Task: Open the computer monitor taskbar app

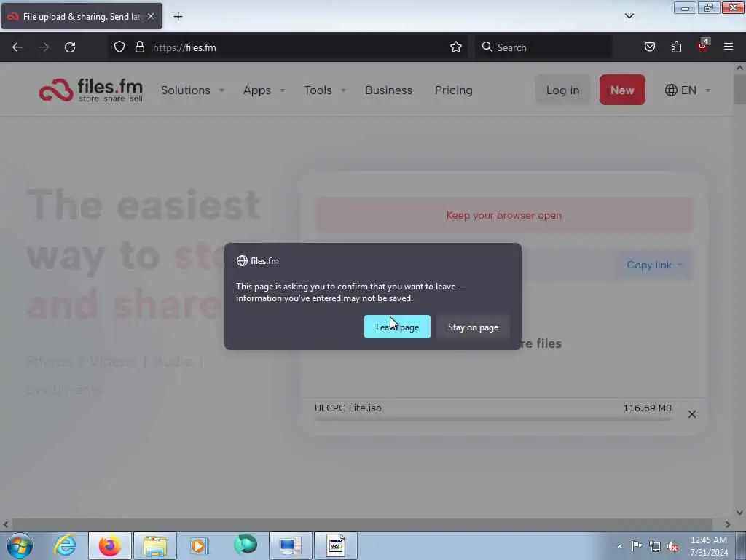Action: (x=290, y=545)
